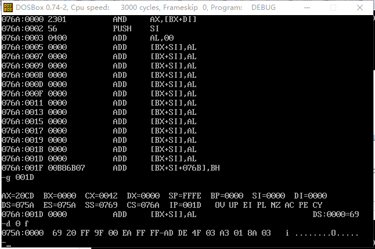The image size is (375, 249).
Task: Click the DOSBox application icon in title bar
Action: point(8,8)
